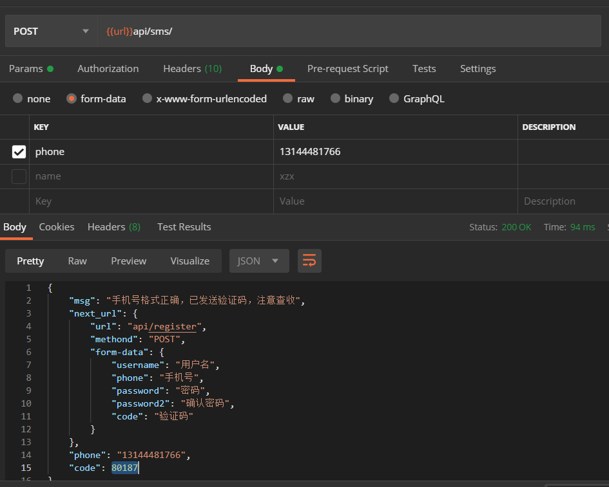Switch response view to Visualize
This screenshot has width=609, height=487.
pyautogui.click(x=189, y=261)
